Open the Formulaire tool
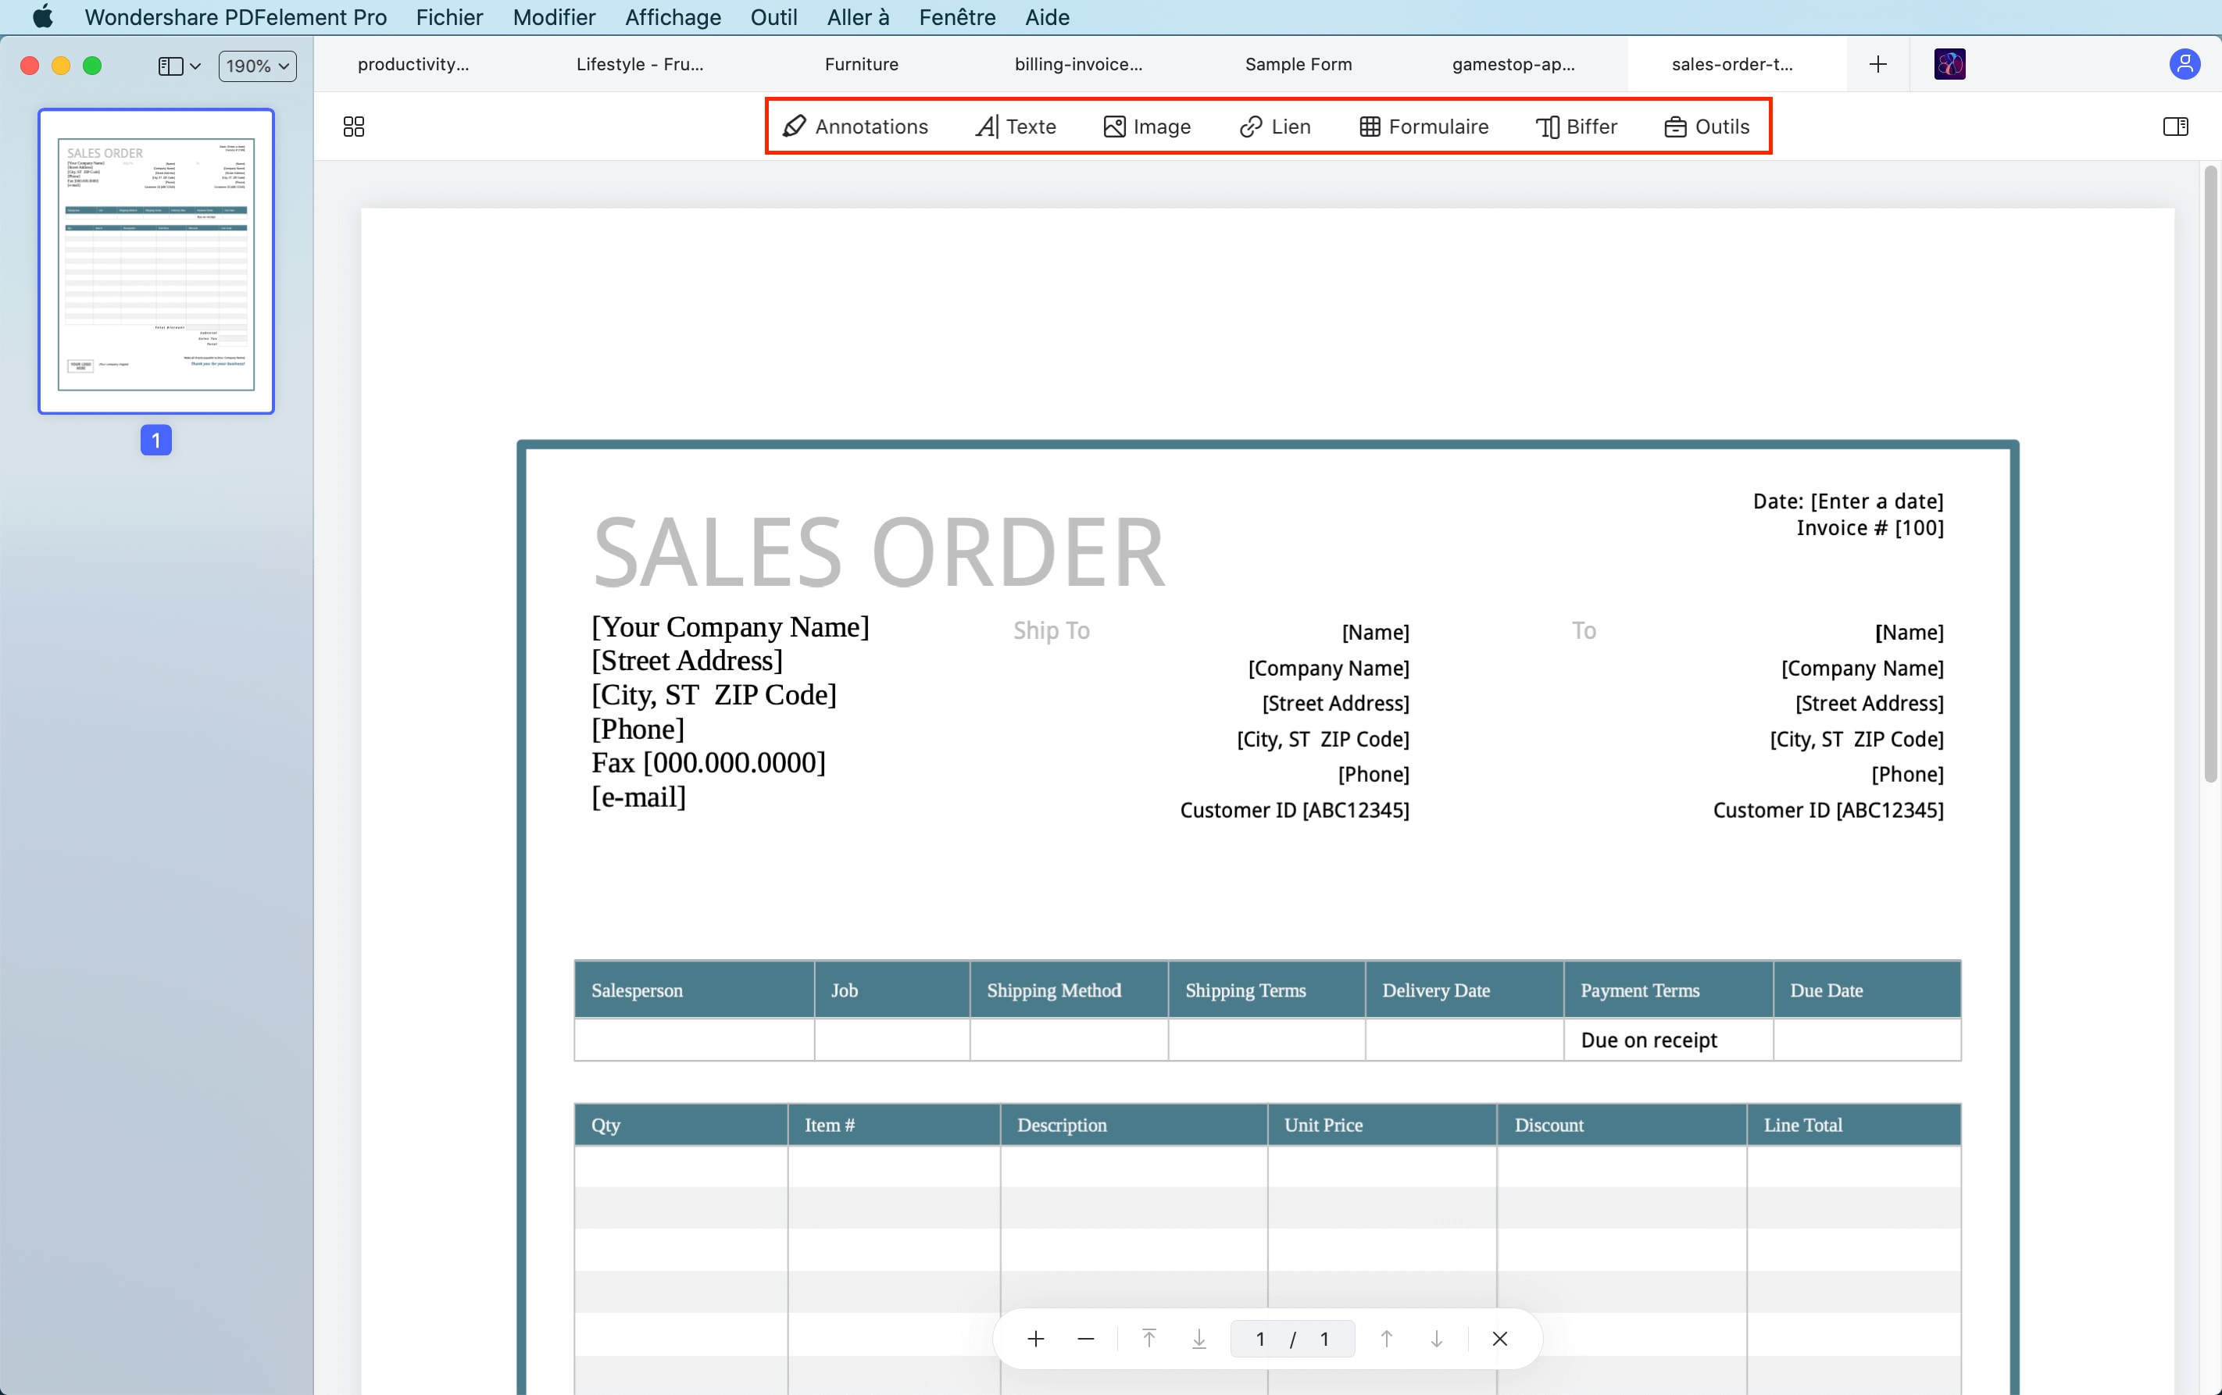Screen dimensions: 2222x1395 point(1424,127)
